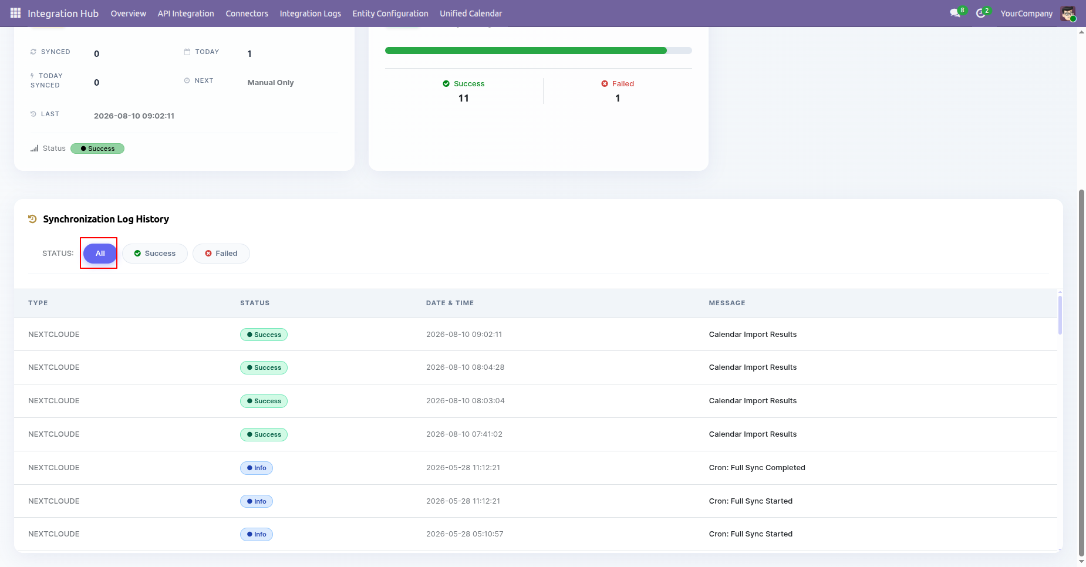
Task: Open the activities clock icon
Action: 980,13
